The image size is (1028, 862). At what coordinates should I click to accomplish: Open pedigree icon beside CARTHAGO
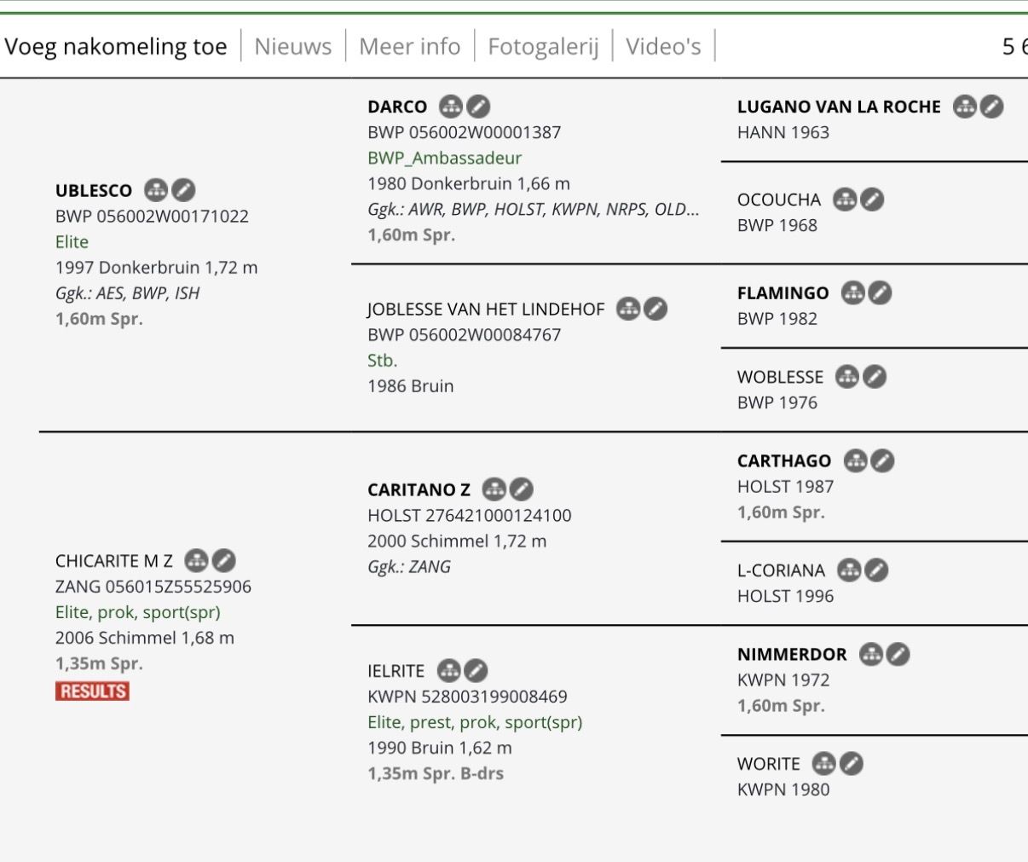pyautogui.click(x=856, y=460)
